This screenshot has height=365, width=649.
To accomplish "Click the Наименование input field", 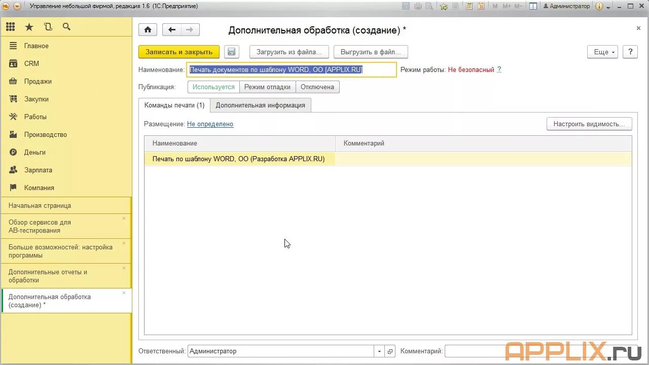I will (292, 70).
